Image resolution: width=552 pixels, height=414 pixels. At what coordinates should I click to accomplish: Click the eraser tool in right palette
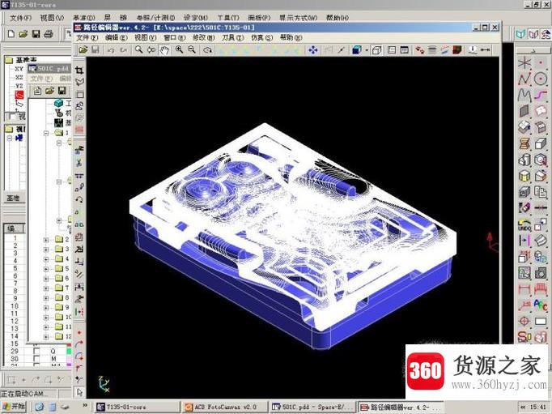pos(524,208)
